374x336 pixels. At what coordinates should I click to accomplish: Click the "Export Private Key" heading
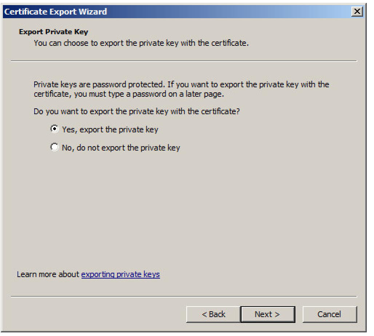point(53,32)
